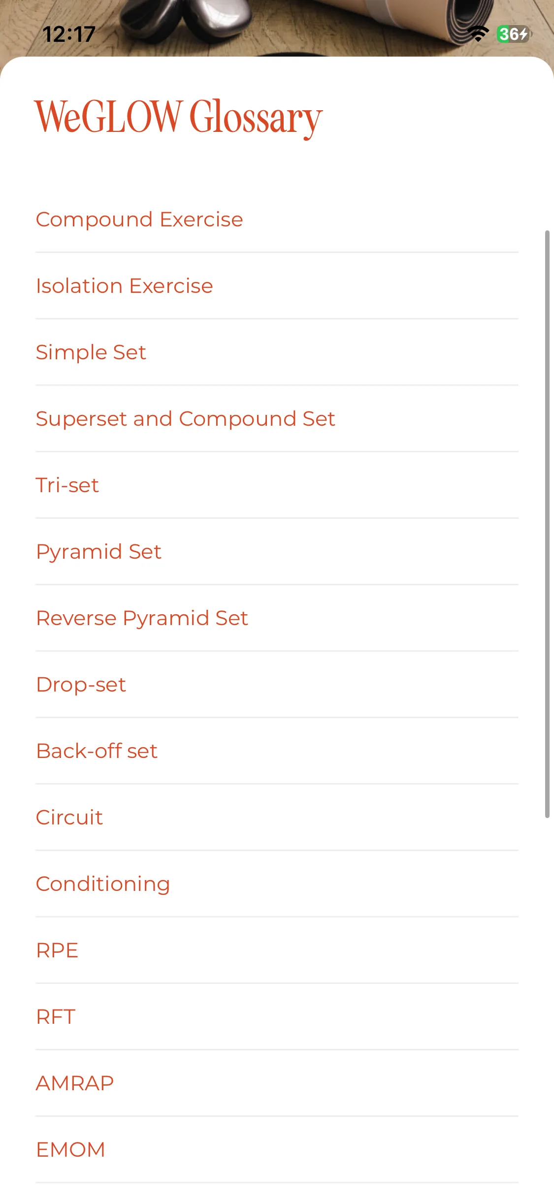Select the Drop-set glossary term
Screen dimensions: 554x1199
coord(81,685)
